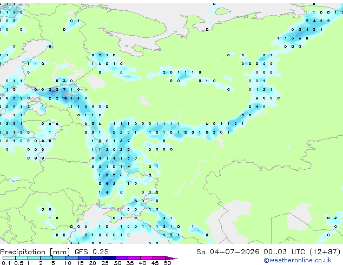Click the legend scale label '30'
This screenshot has height=265, width=343.
click(117, 263)
